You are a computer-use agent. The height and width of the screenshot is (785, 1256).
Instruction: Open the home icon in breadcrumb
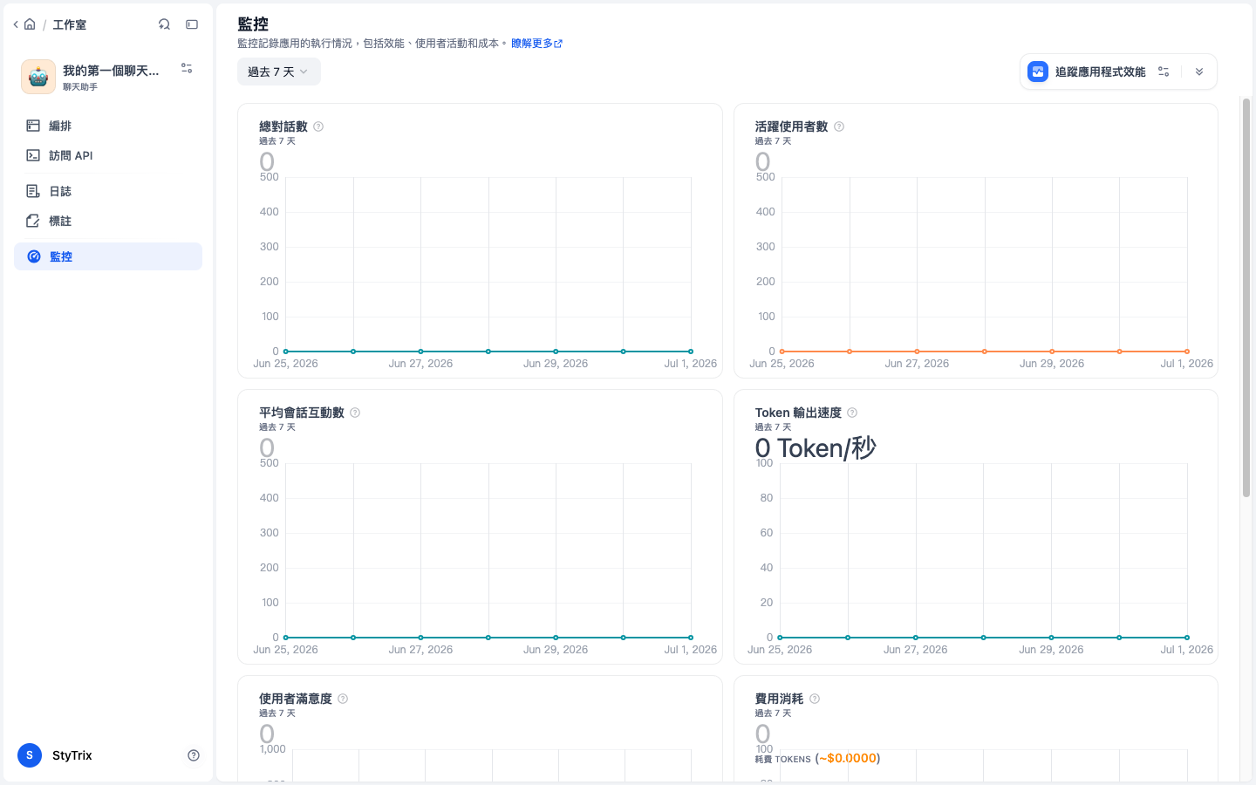tap(30, 24)
